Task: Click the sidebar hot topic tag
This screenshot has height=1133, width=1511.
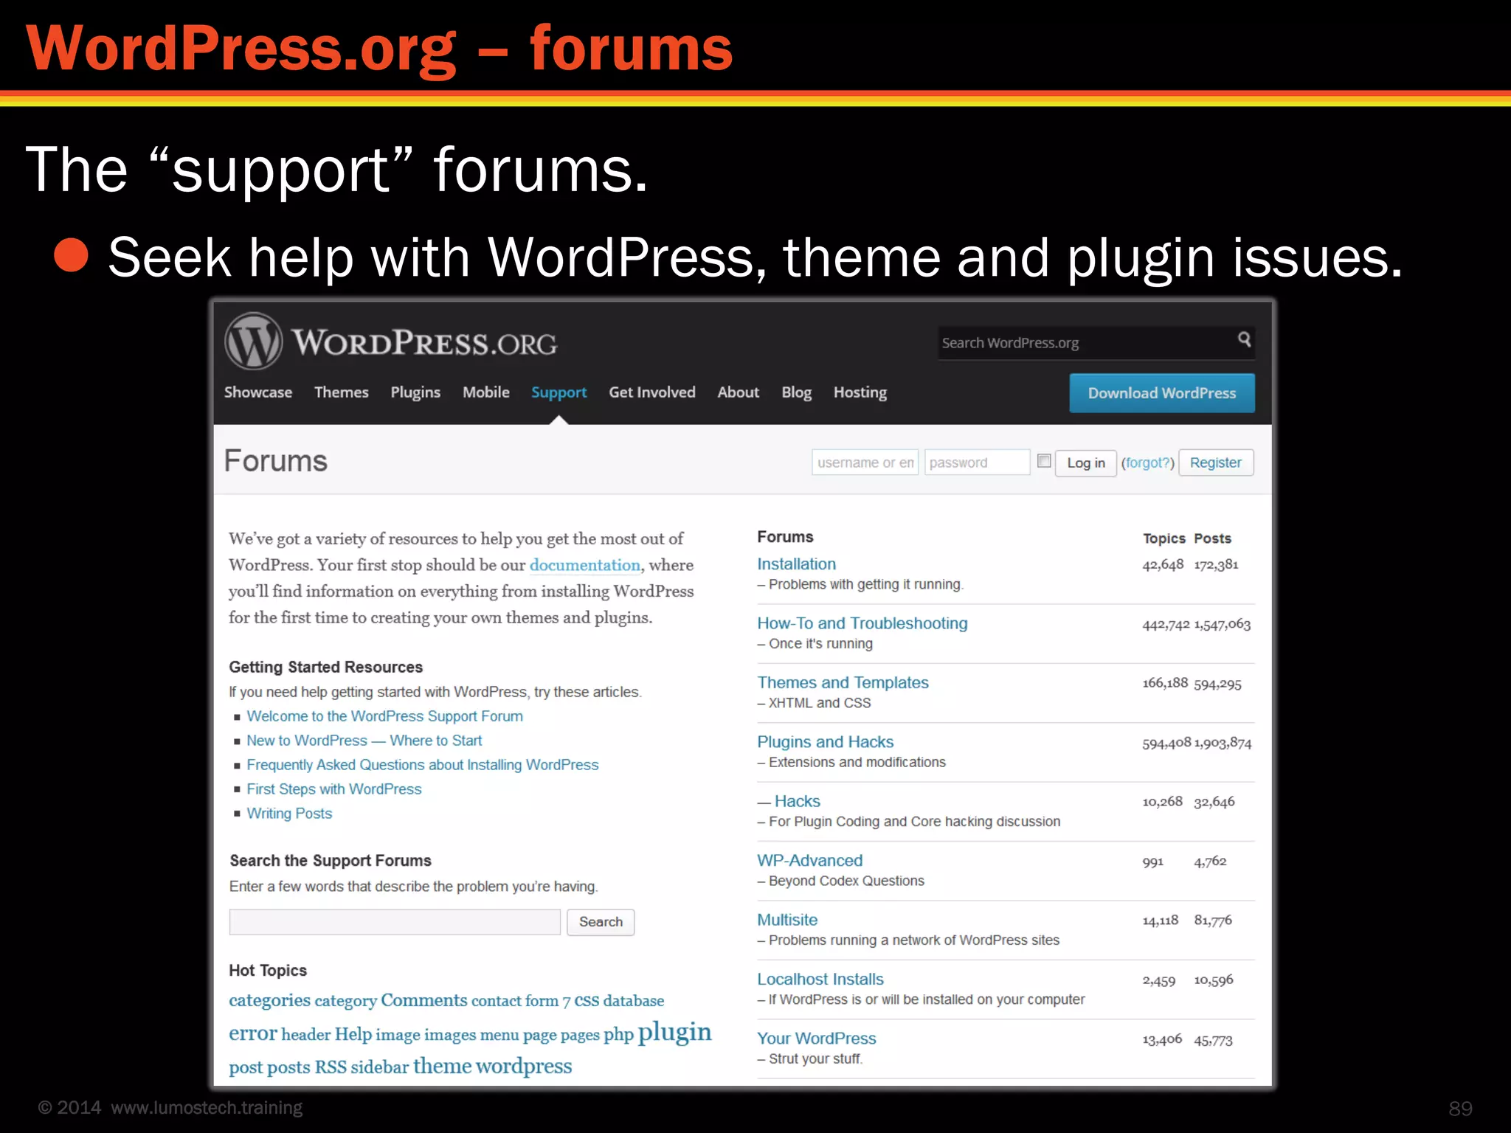Action: click(x=379, y=1067)
